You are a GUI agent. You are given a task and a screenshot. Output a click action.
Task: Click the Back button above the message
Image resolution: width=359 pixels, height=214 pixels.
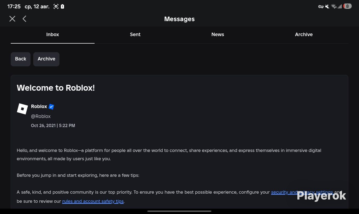click(x=21, y=59)
